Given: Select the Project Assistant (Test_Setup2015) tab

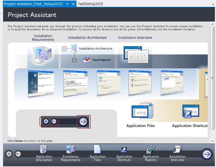Looking at the screenshot, I should [33, 4].
